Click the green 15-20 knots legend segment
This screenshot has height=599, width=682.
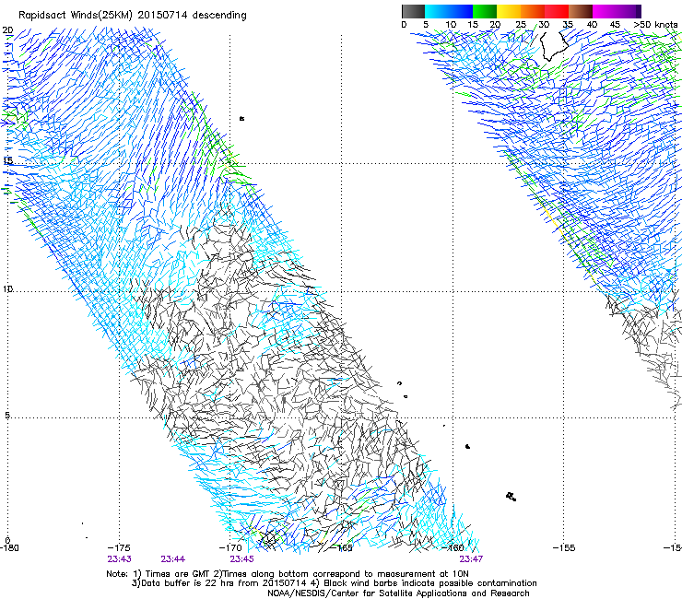click(x=485, y=11)
